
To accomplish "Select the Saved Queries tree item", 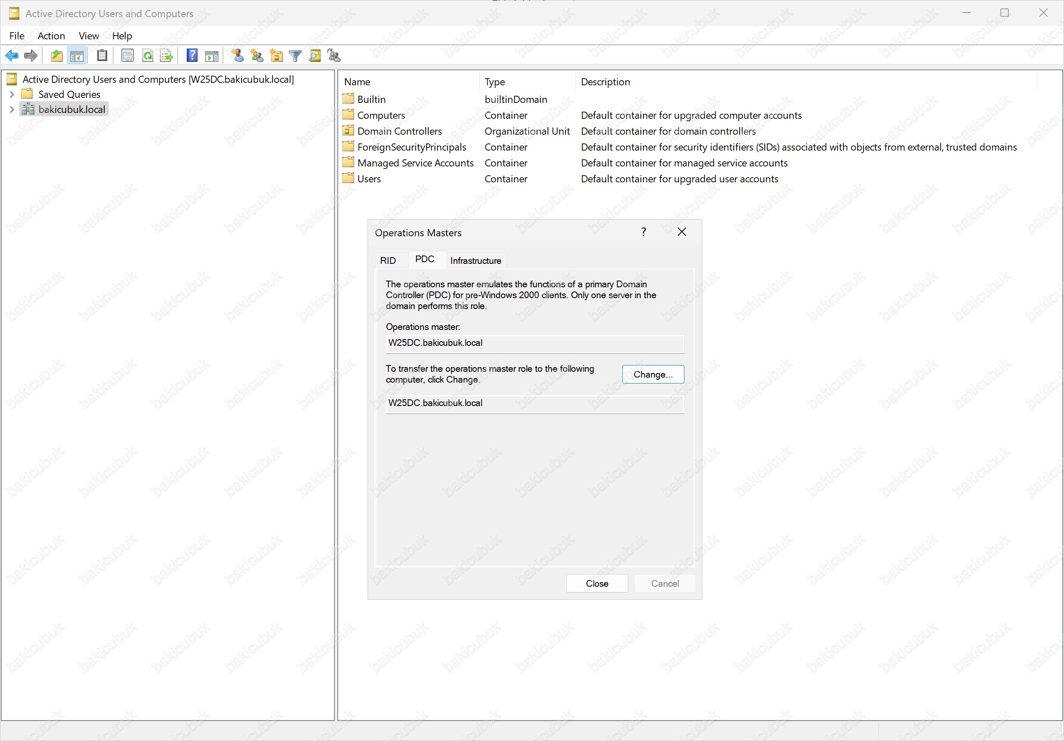I will pos(69,95).
